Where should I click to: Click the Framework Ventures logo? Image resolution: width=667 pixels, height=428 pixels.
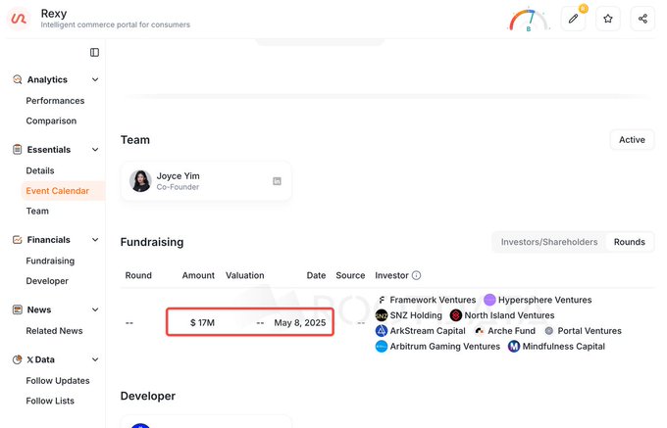(382, 300)
